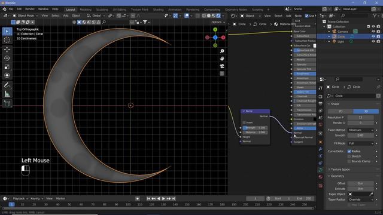Open the timeline Keying menu
The width and height of the screenshot is (383, 215).
[36, 199]
